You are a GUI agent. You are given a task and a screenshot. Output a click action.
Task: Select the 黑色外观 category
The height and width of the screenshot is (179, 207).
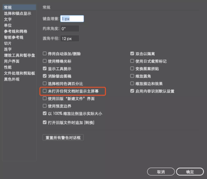pos(12,79)
